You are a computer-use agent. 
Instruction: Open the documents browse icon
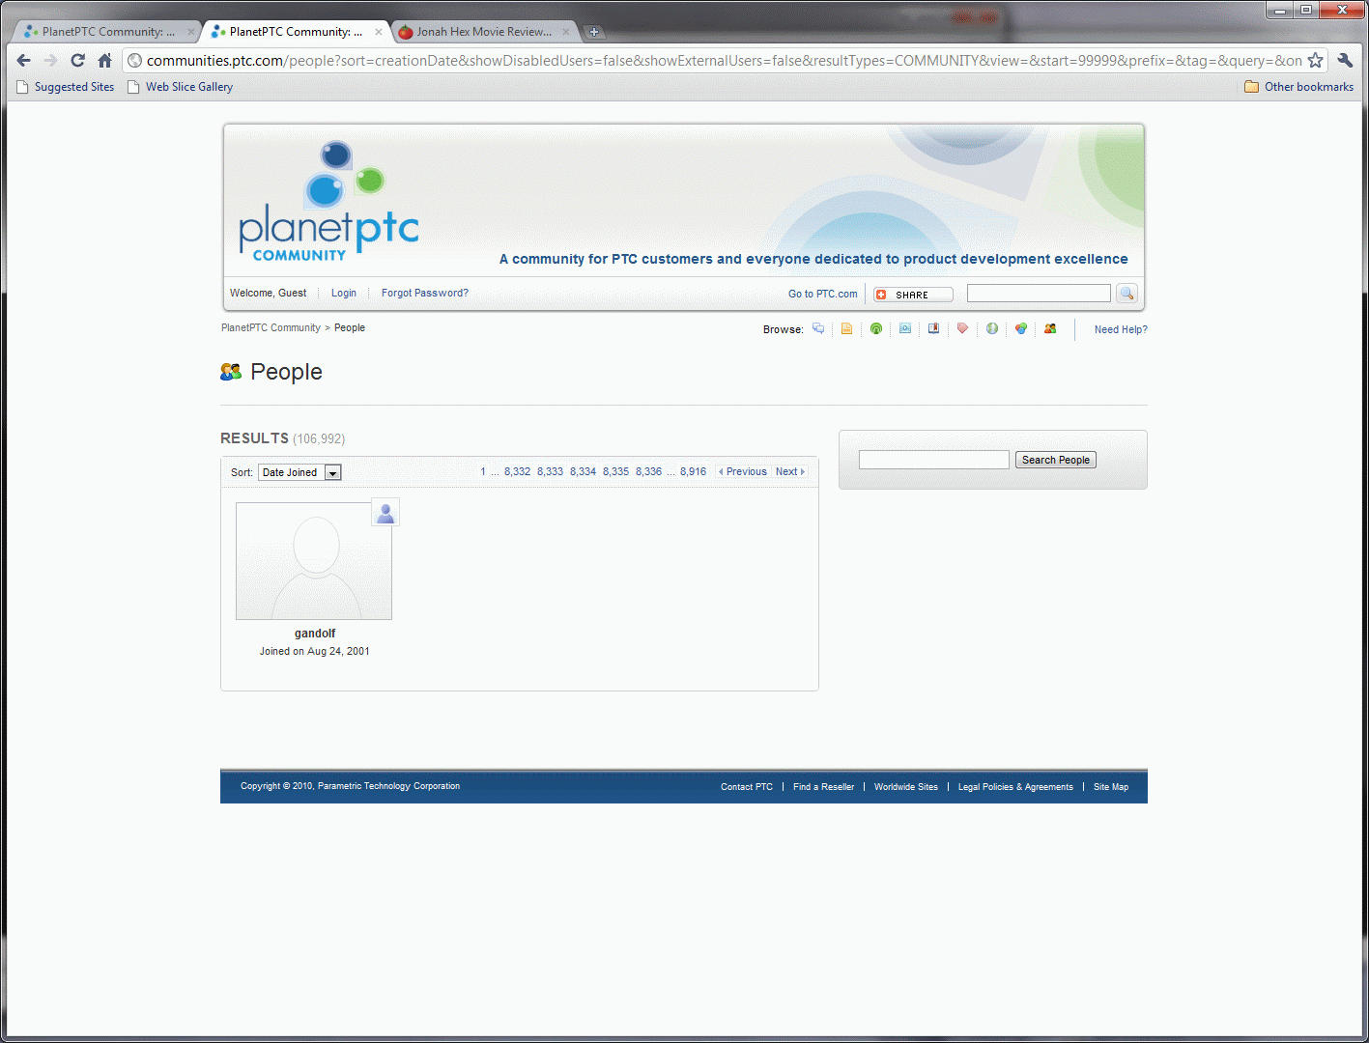(x=847, y=328)
